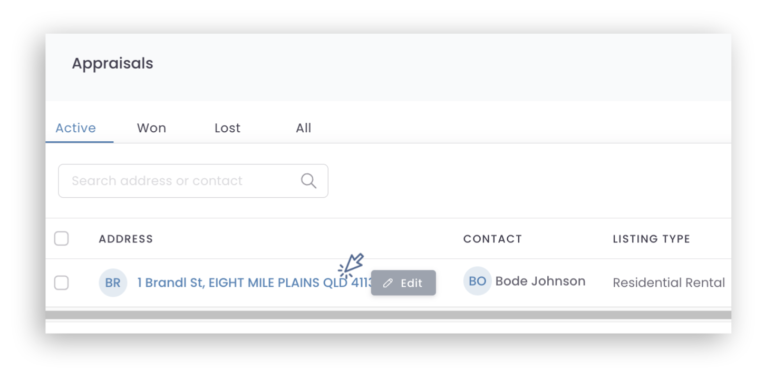
Task: Sort by the CONTACT column header
Action: (492, 239)
